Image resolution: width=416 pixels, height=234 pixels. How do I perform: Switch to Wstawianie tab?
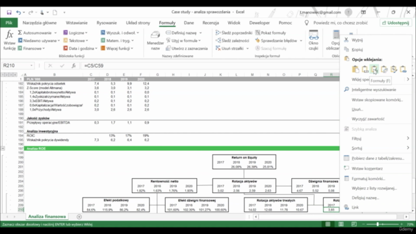point(77,23)
